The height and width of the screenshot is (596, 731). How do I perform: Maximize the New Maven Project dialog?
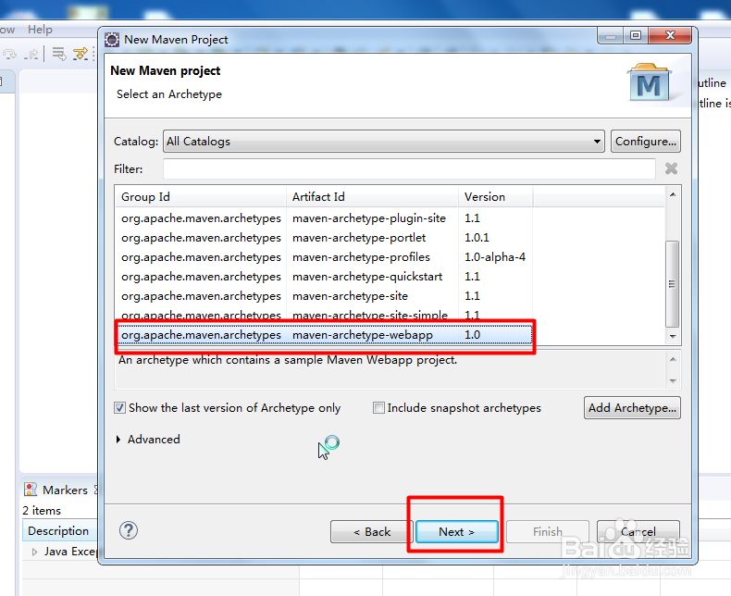click(x=636, y=35)
